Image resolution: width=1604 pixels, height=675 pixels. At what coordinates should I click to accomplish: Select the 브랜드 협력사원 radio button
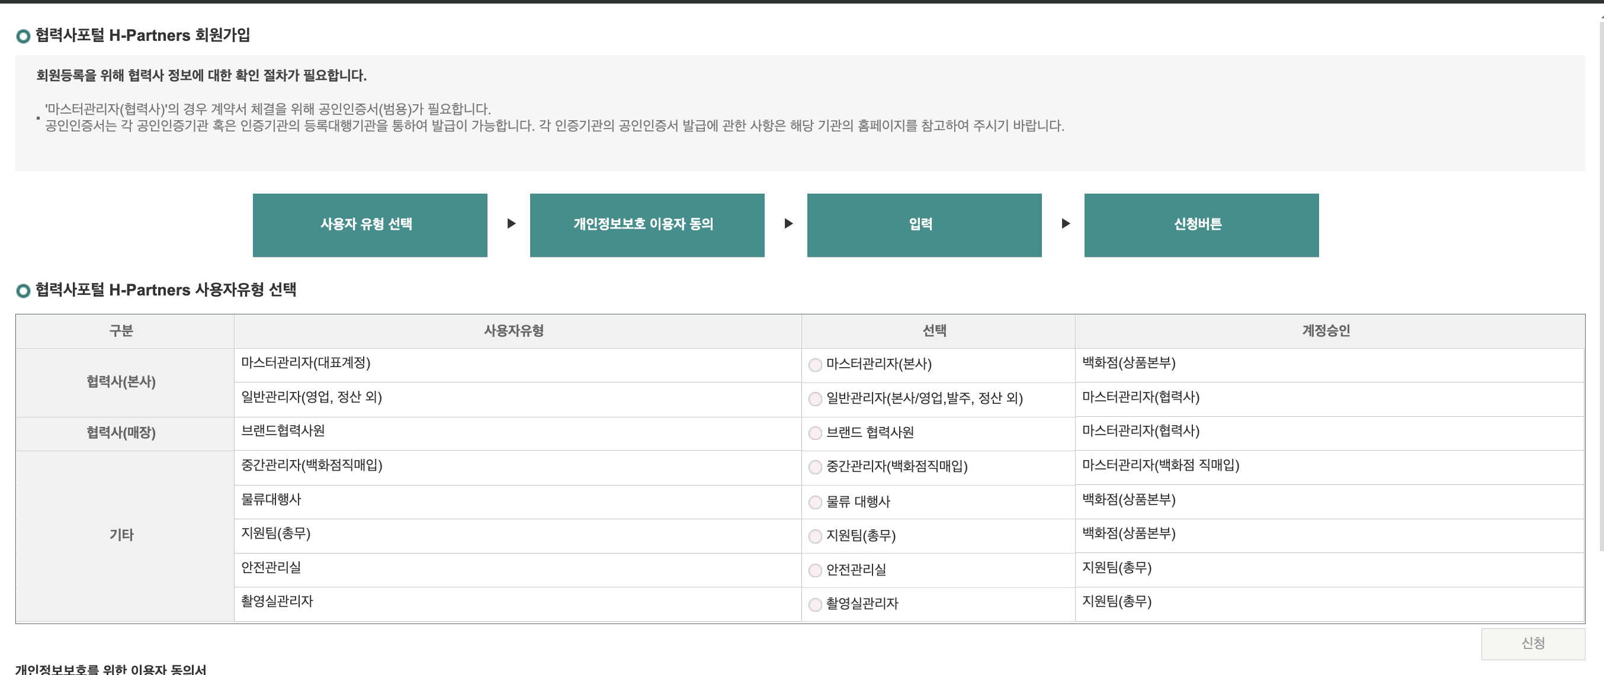tap(814, 433)
